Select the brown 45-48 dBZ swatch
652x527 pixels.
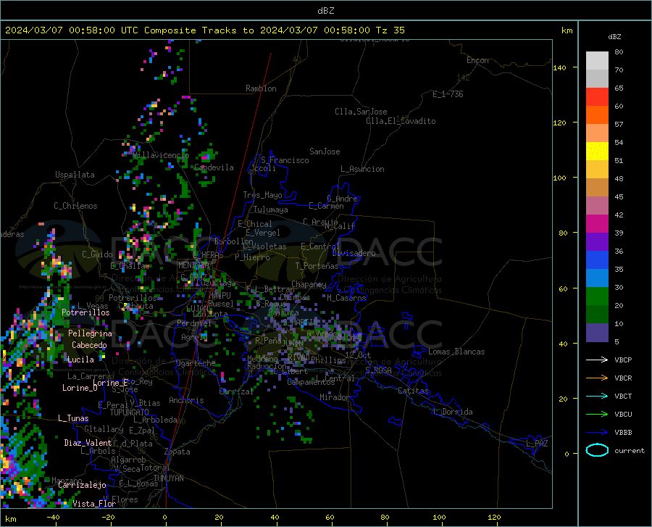(x=597, y=188)
